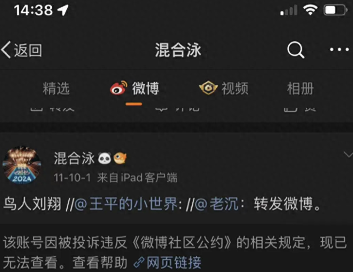Click the link chain icon
The height and width of the screenshot is (272, 353).
(x=139, y=263)
